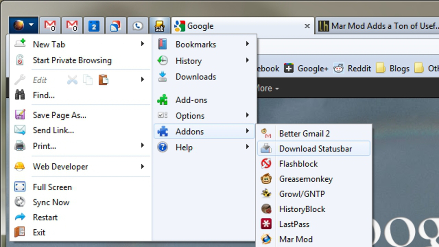Click the Options menu item

(x=204, y=116)
